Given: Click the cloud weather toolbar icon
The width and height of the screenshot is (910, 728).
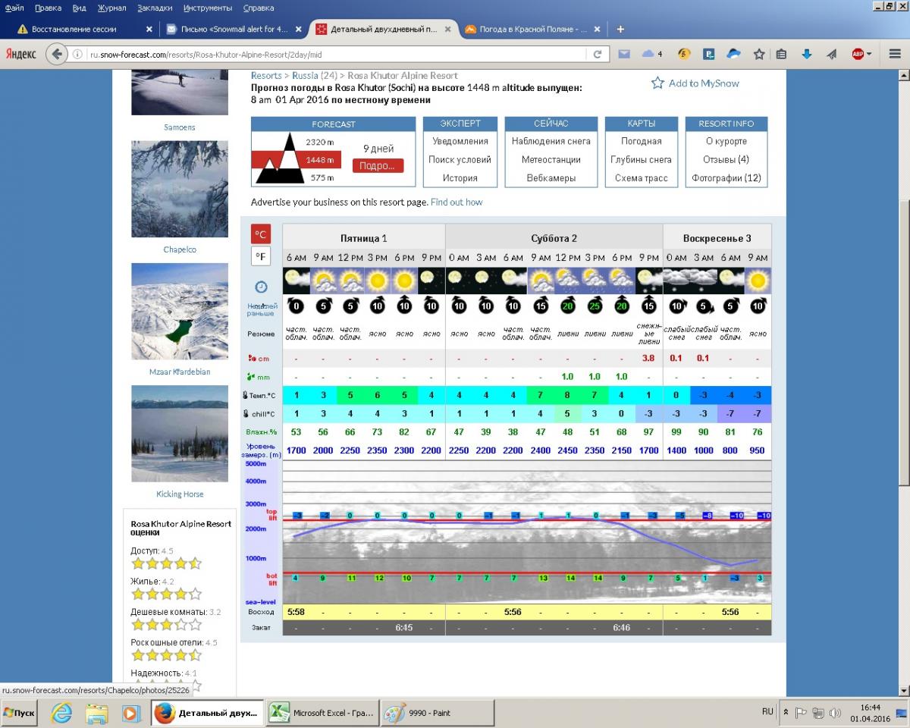Looking at the screenshot, I should point(649,54).
